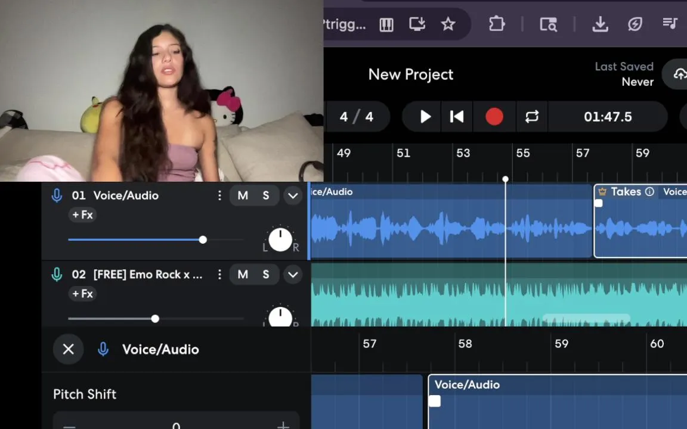Open three-dot menu for Emo Rock track
The width and height of the screenshot is (687, 429).
(219, 275)
